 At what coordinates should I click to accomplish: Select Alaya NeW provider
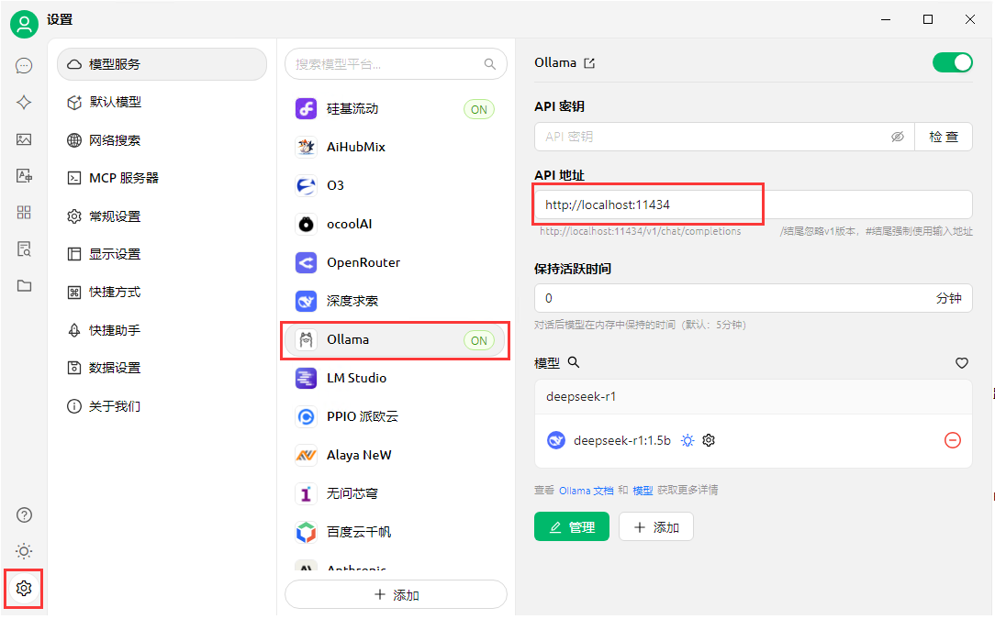tap(396, 456)
